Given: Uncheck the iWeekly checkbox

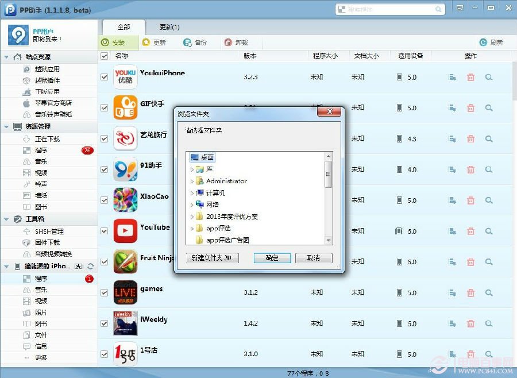Looking at the screenshot, I should pyautogui.click(x=104, y=323).
